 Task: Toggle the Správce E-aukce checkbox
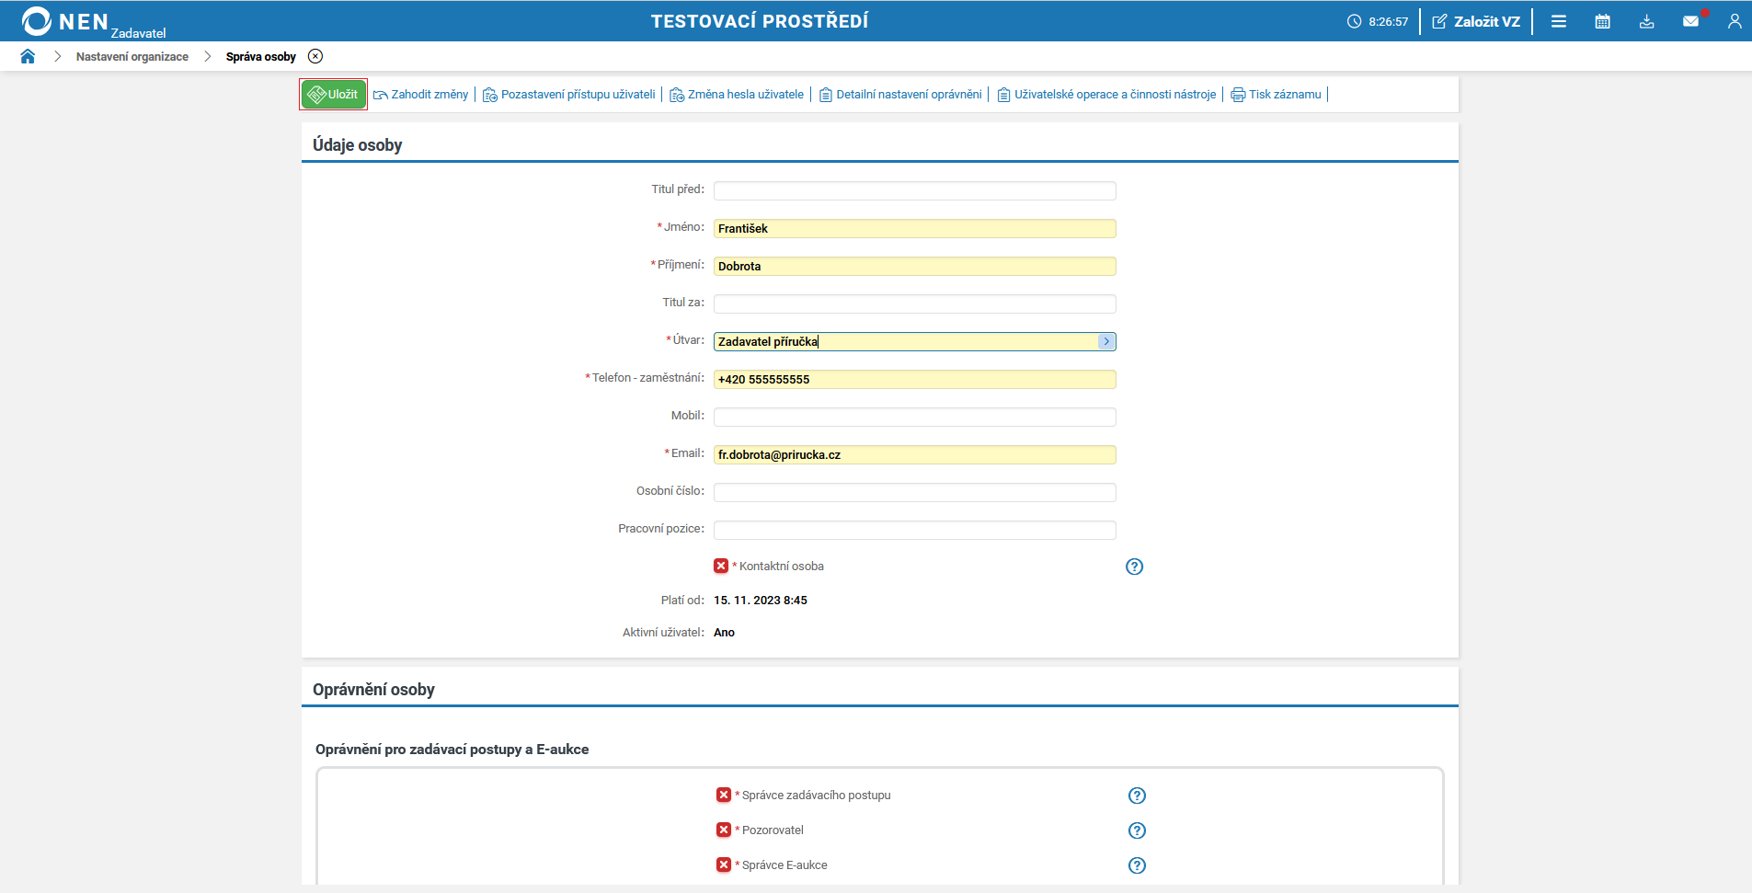(x=724, y=864)
